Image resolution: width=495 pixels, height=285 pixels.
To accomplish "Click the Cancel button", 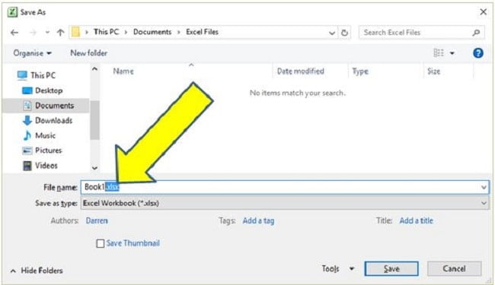I will 454,268.
